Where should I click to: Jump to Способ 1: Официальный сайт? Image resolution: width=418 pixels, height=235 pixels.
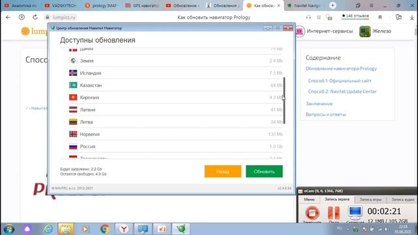tap(340, 81)
